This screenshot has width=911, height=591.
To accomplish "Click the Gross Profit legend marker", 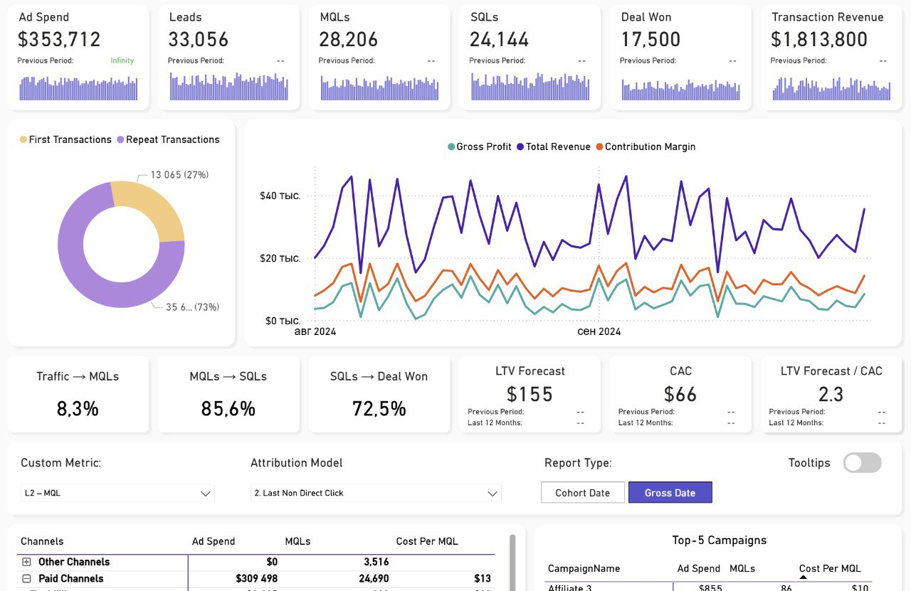I will coord(451,147).
